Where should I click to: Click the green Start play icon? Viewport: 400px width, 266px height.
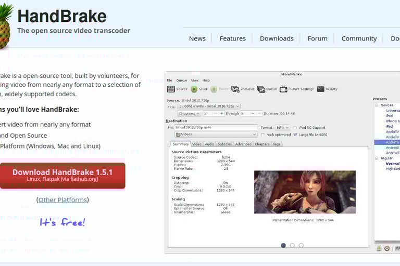coord(194,89)
